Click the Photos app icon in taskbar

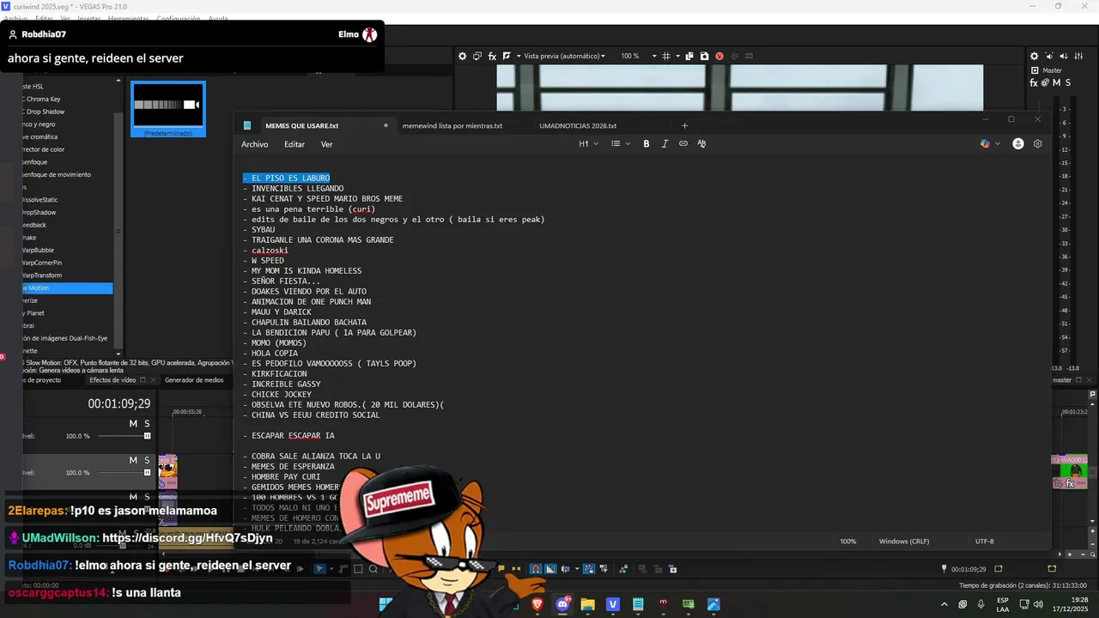tap(713, 604)
